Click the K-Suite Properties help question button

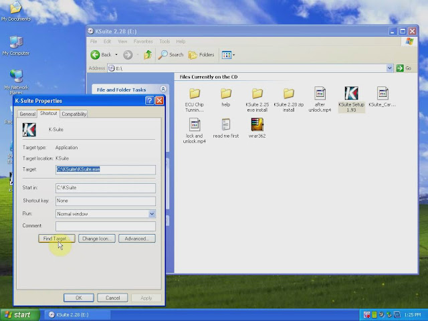[x=149, y=101]
